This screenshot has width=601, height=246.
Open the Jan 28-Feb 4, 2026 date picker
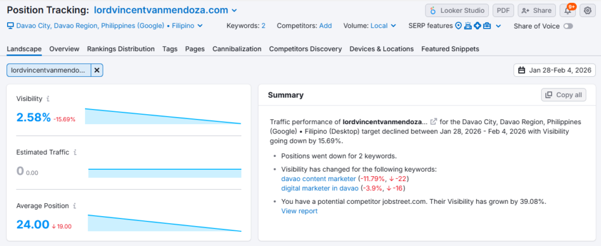click(x=553, y=70)
